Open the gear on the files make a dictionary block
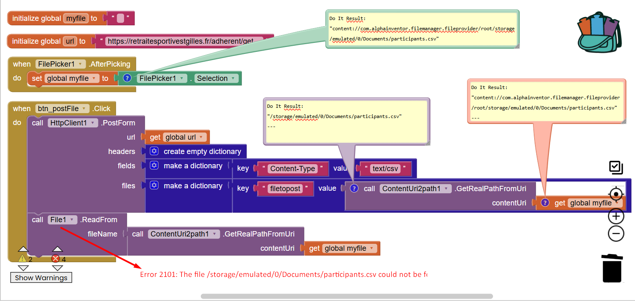 (154, 185)
